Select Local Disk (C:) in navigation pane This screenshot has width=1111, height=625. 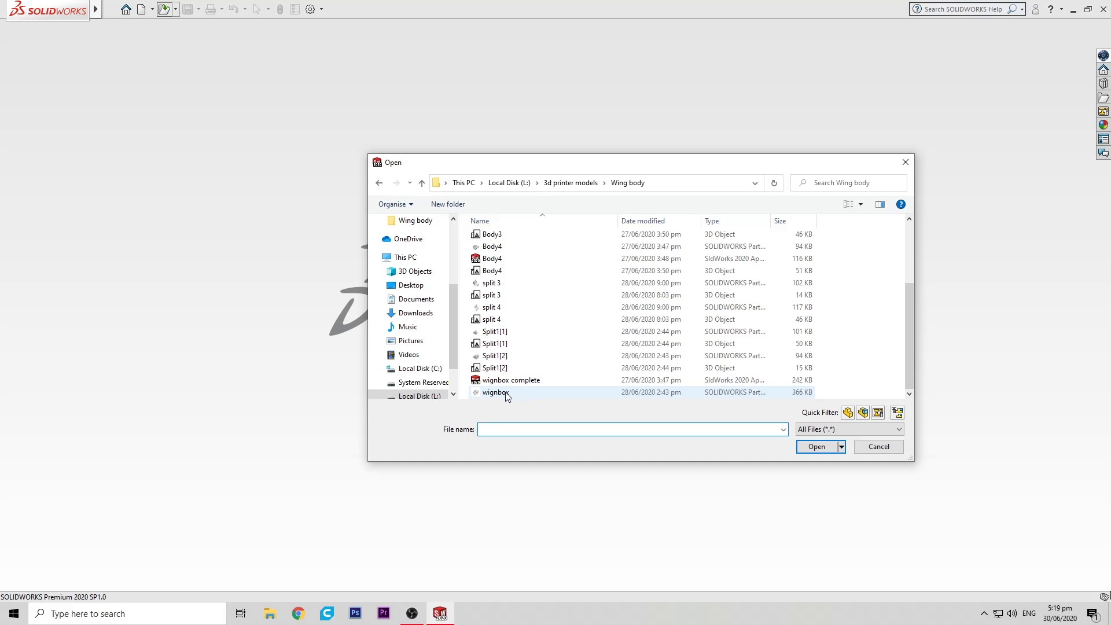click(420, 369)
